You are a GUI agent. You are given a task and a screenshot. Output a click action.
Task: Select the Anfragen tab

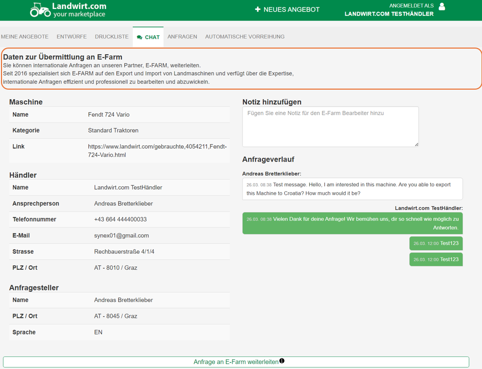tap(182, 37)
